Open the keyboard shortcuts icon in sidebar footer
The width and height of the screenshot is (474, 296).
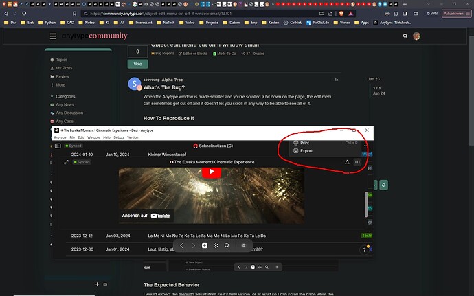105,284
